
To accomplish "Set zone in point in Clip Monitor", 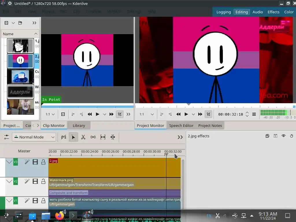I will click(73, 114).
